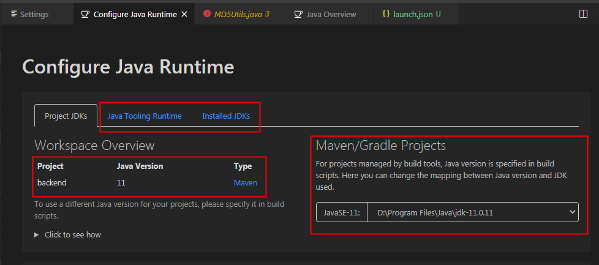The image size is (599, 265).
Task: Click the Settings tab file icon
Action: pos(13,14)
